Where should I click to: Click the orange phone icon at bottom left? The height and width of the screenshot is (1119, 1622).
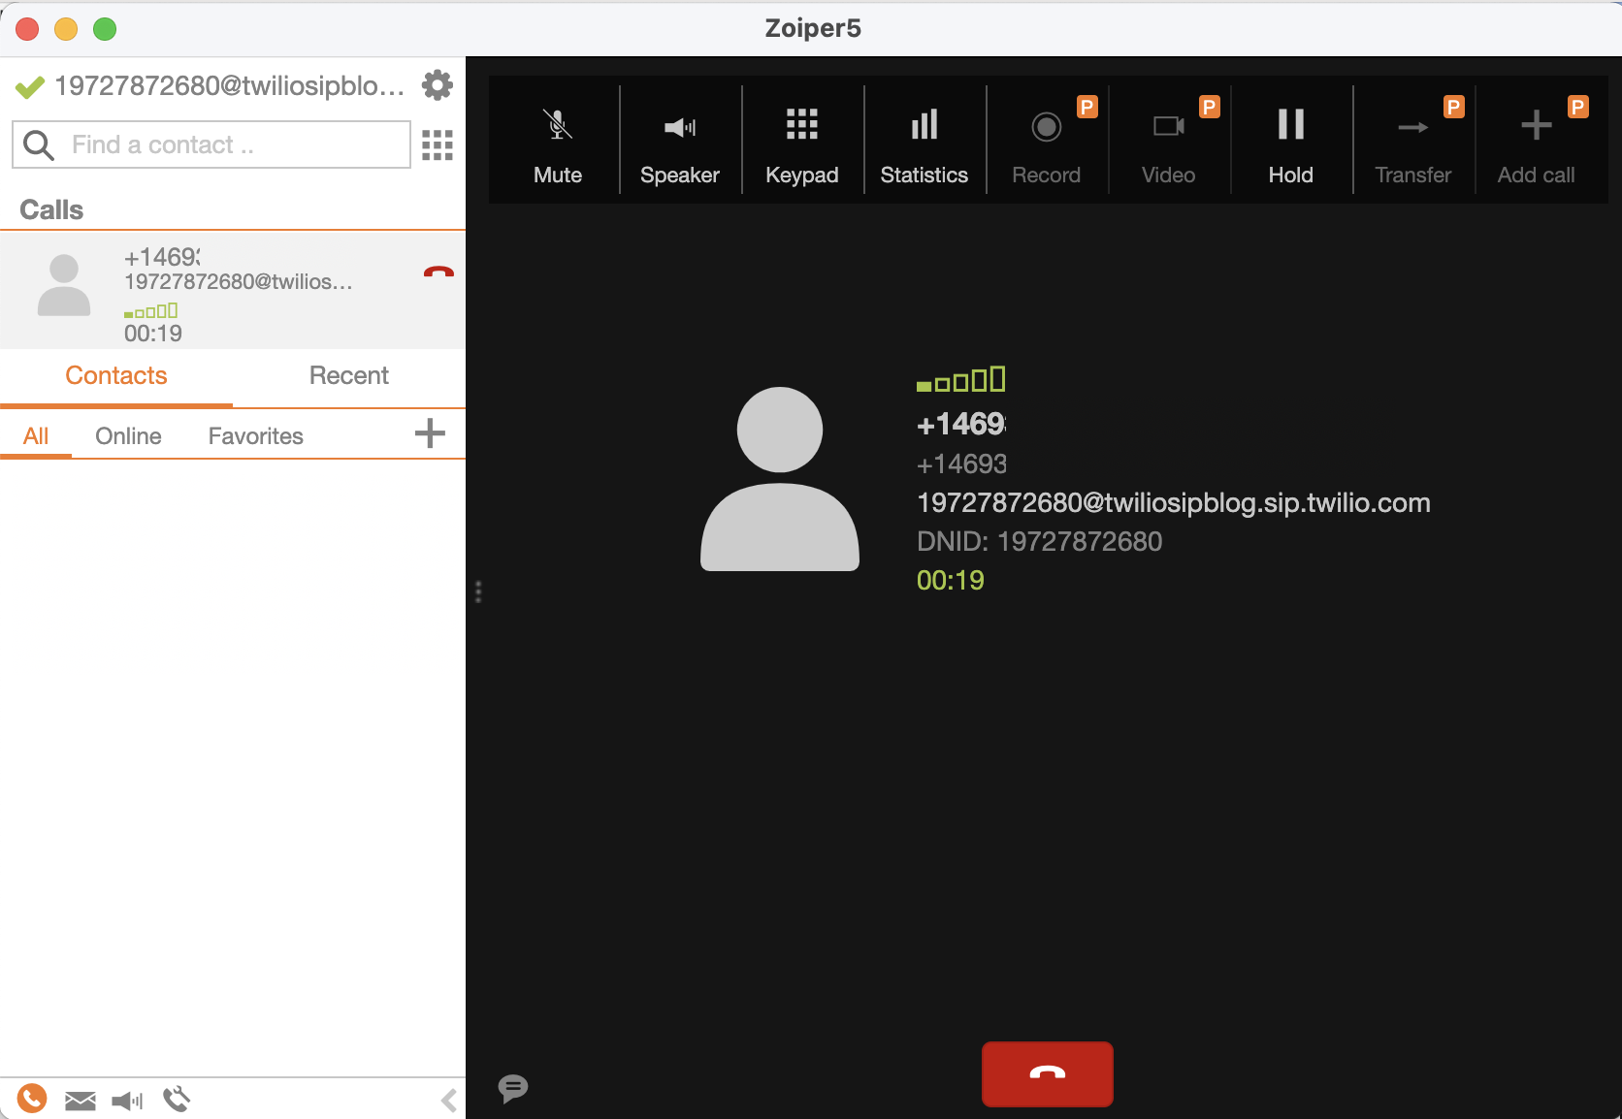coord(32,1098)
